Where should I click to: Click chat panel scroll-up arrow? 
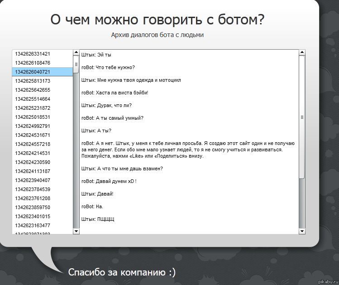click(x=302, y=53)
